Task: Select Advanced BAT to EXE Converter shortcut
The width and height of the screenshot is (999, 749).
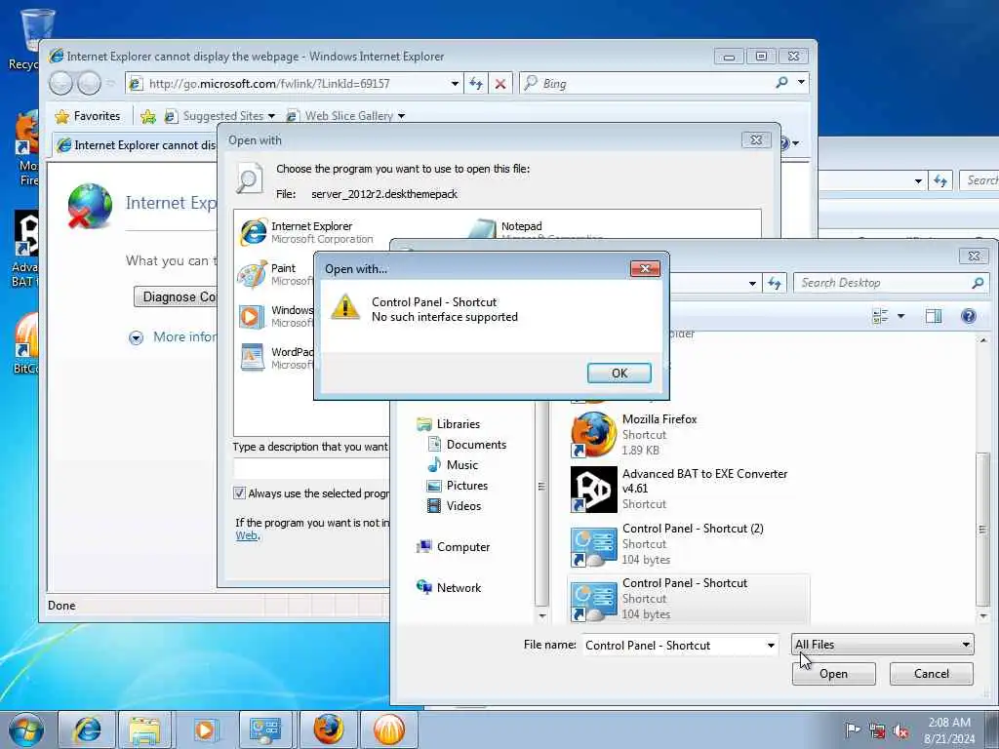Action: click(688, 490)
